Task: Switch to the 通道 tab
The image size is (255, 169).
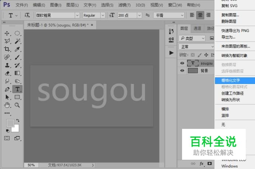Action: (197, 28)
